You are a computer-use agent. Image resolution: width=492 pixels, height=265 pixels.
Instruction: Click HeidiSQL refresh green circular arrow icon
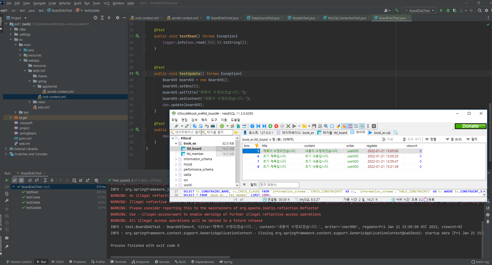point(222,126)
